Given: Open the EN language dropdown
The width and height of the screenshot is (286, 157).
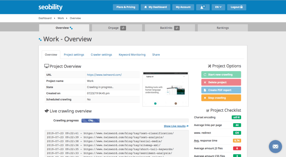Looking at the screenshot, I should point(218,7).
